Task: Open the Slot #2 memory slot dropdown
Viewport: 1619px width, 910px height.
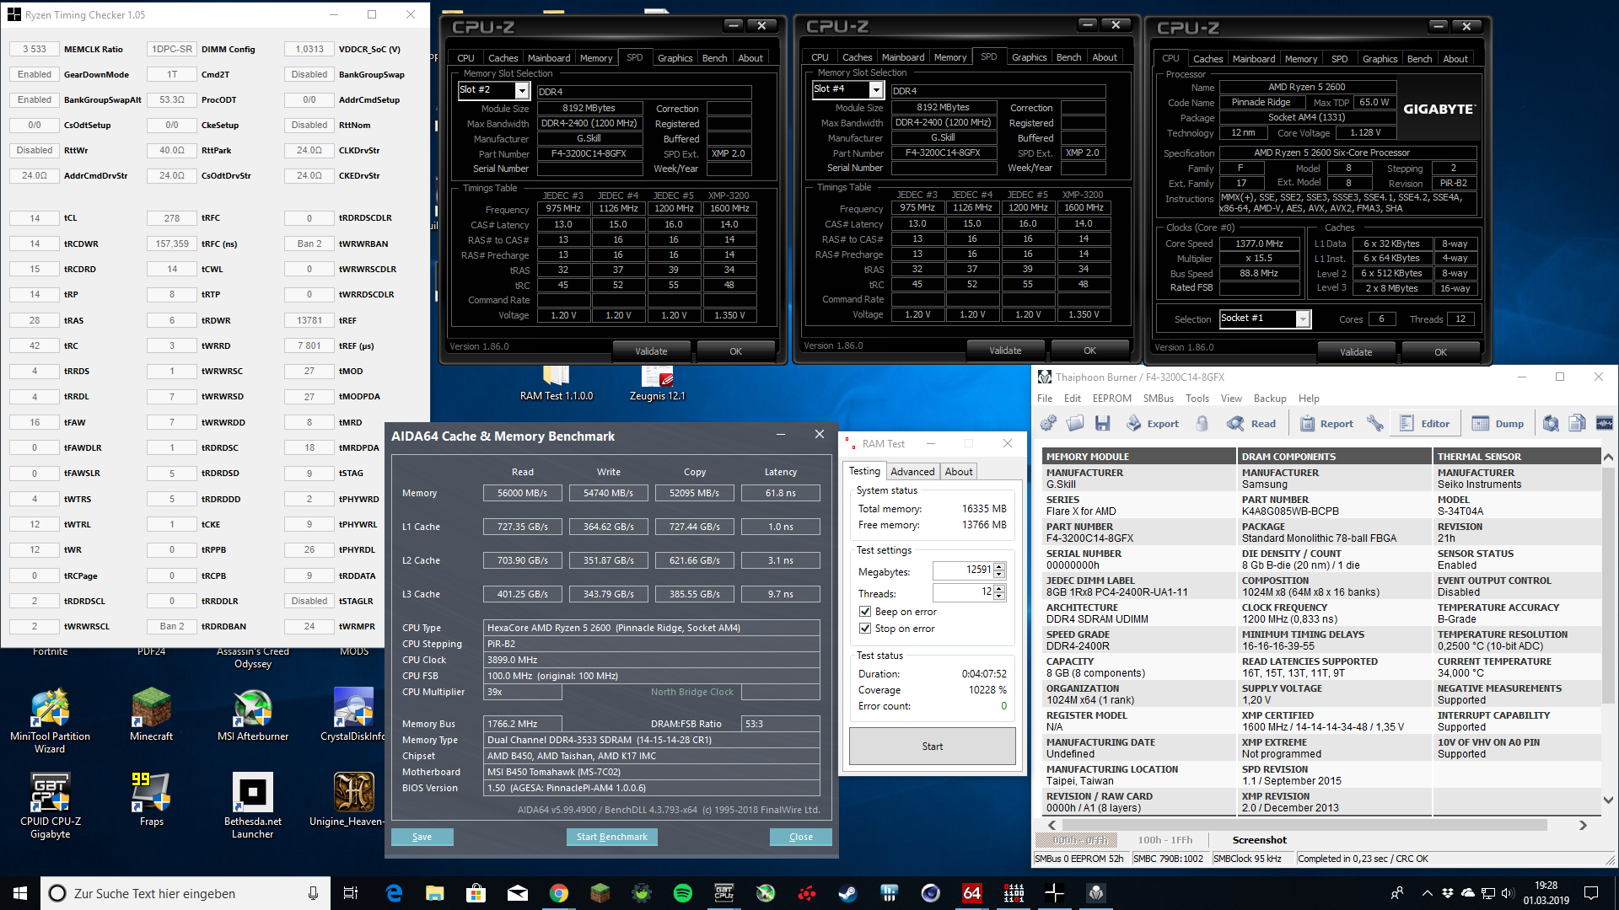Action: [x=522, y=90]
